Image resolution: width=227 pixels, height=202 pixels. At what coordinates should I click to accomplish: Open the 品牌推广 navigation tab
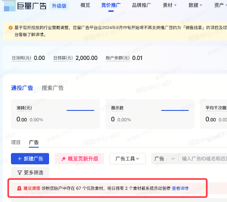point(142,5)
